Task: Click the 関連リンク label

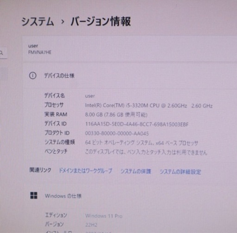Action: click(x=40, y=170)
